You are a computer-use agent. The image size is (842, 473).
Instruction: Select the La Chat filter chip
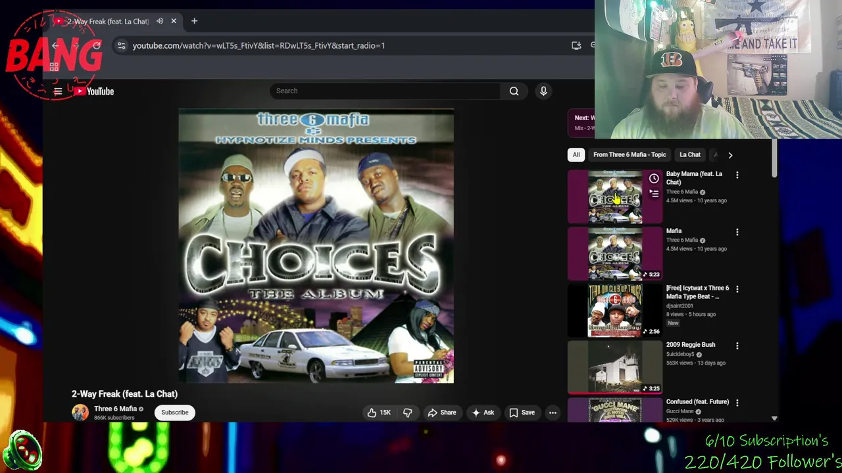[690, 154]
